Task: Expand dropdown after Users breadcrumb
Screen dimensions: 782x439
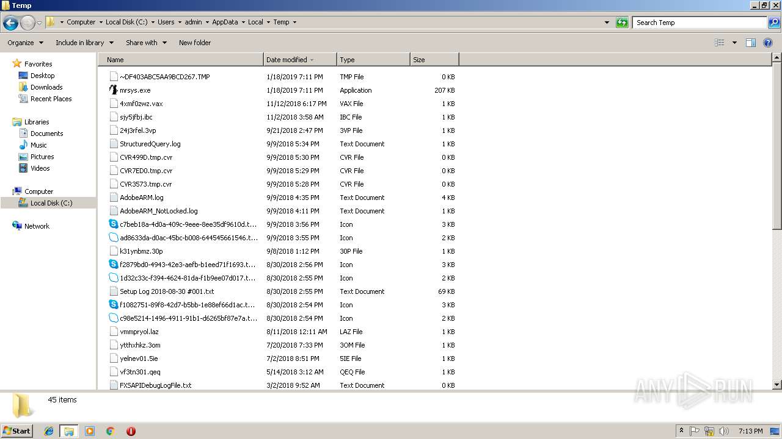Action: [180, 22]
